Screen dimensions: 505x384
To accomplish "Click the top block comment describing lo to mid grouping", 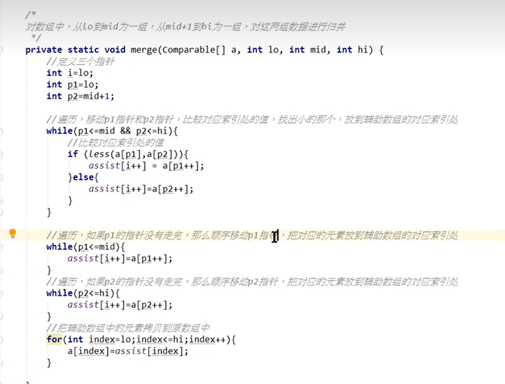I will tap(186, 26).
